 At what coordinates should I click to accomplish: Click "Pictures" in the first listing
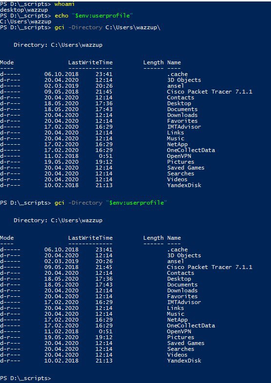pos(180,162)
